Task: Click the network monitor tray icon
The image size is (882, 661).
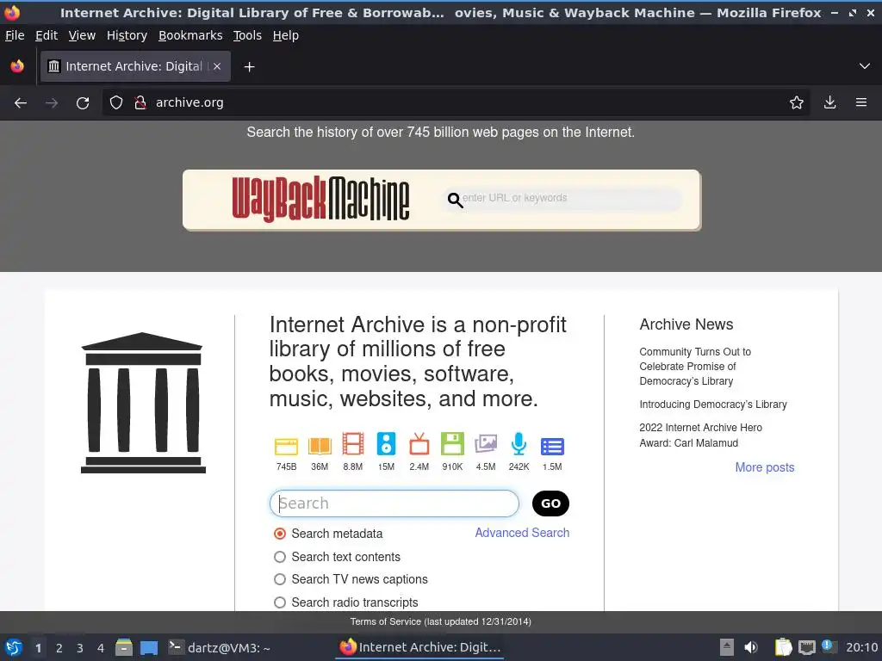Action: (x=806, y=647)
